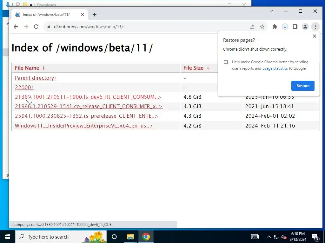Close the Index of /windows/beta/11/ tab

[83, 15]
